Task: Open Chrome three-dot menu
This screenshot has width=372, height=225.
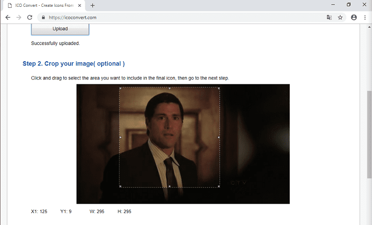Action: pyautogui.click(x=365, y=17)
